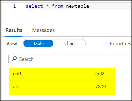Click empty editor area below the query
Image resolution: width=132 pixels, height=101 pixels.
[67, 16]
